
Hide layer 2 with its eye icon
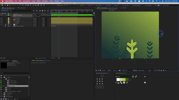point(1,18)
